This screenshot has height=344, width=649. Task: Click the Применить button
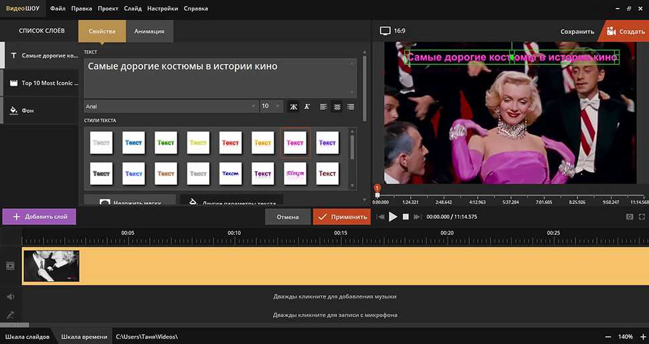pyautogui.click(x=341, y=217)
